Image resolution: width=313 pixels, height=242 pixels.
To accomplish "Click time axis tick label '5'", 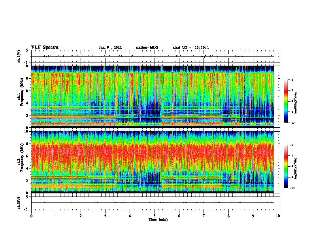I will [155, 216].
